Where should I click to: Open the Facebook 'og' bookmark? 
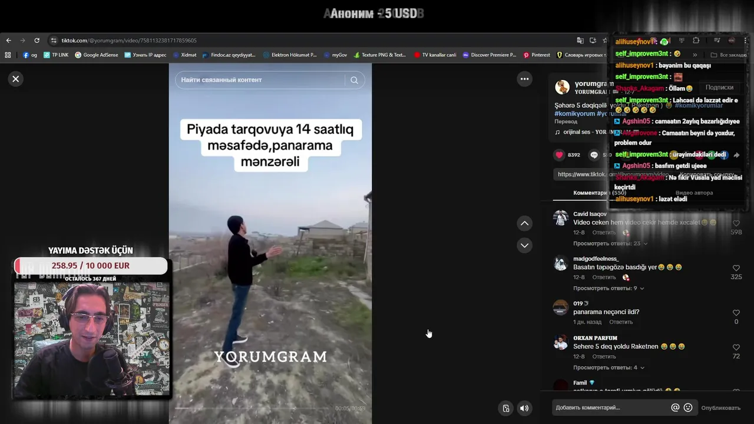pos(29,55)
